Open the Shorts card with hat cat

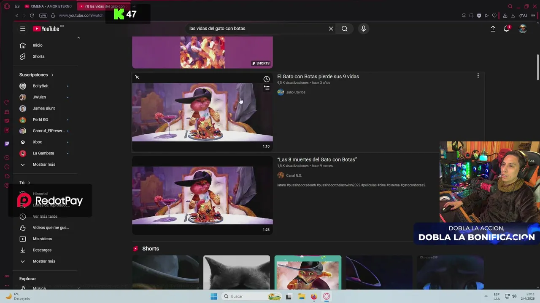click(308, 273)
